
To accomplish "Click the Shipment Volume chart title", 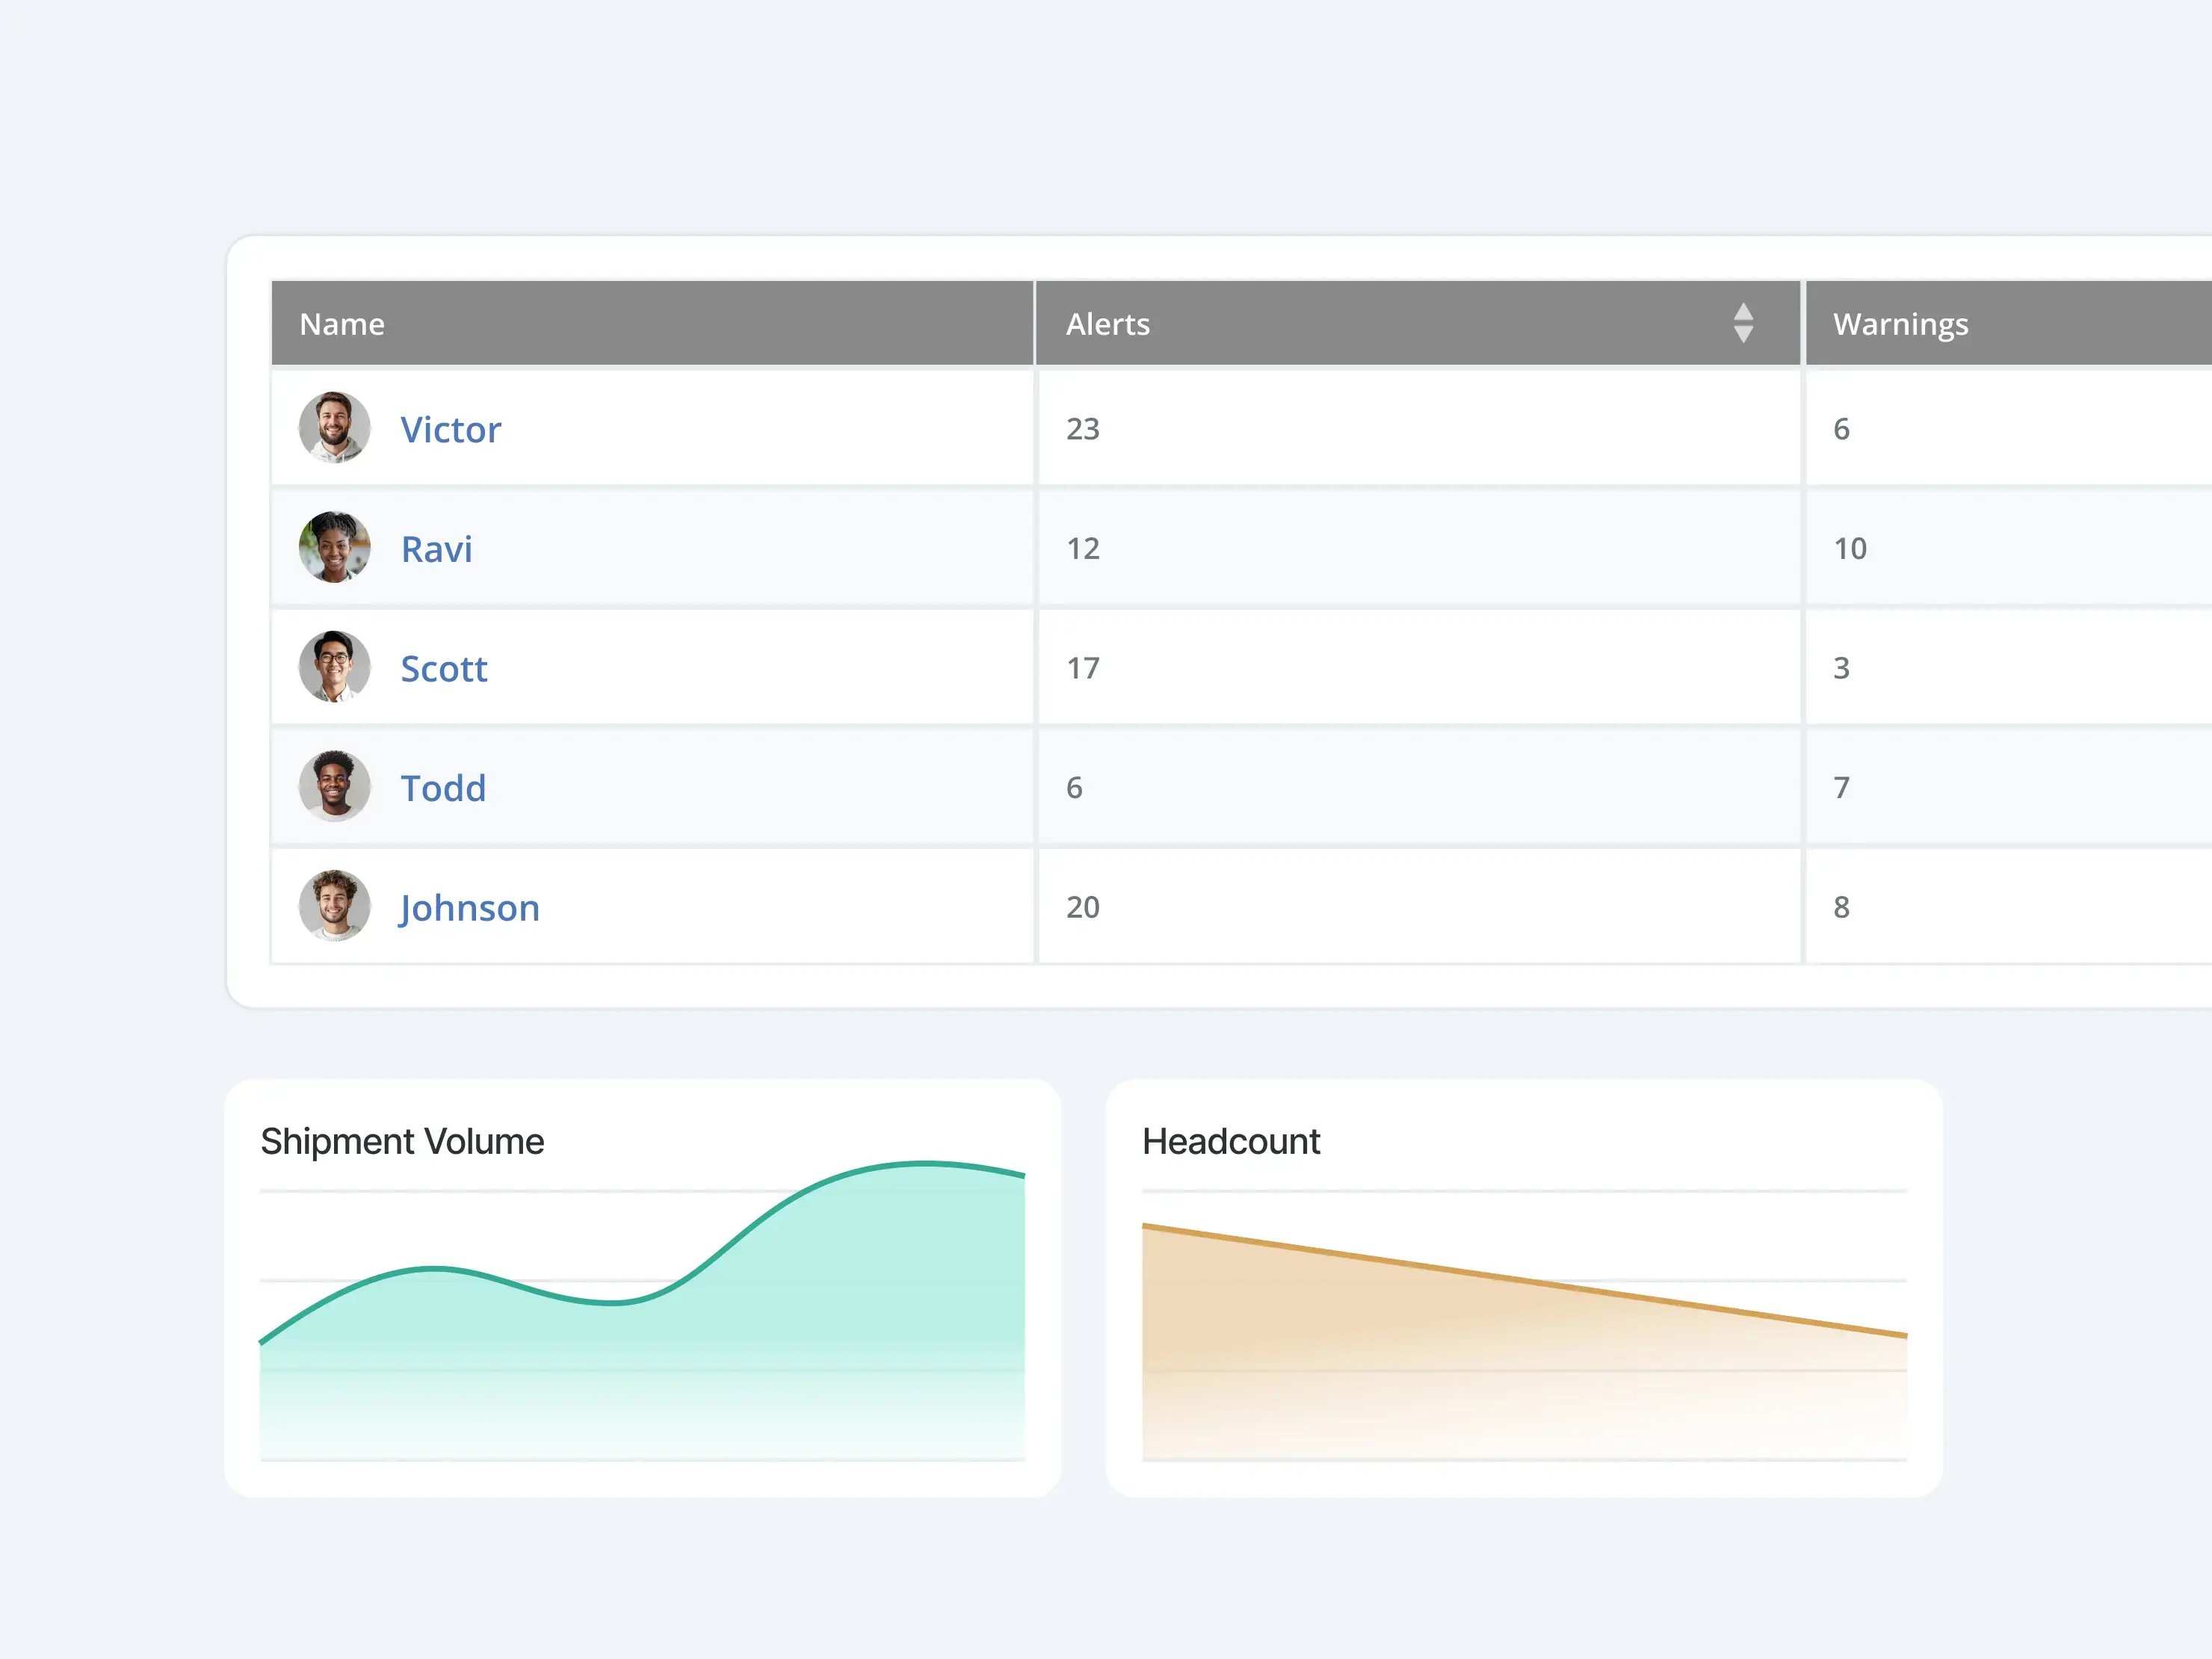I will click(402, 1141).
